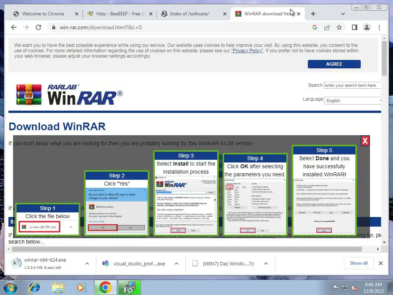Click the vertical scrollbar up arrow

384,38
